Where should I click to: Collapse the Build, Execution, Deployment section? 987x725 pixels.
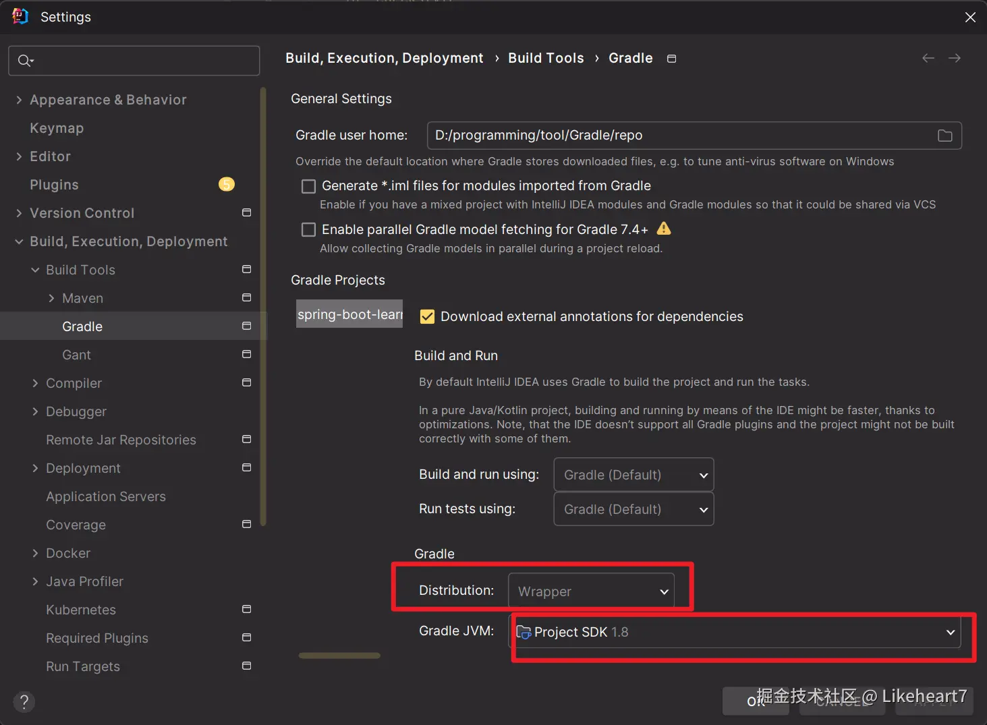(x=19, y=241)
